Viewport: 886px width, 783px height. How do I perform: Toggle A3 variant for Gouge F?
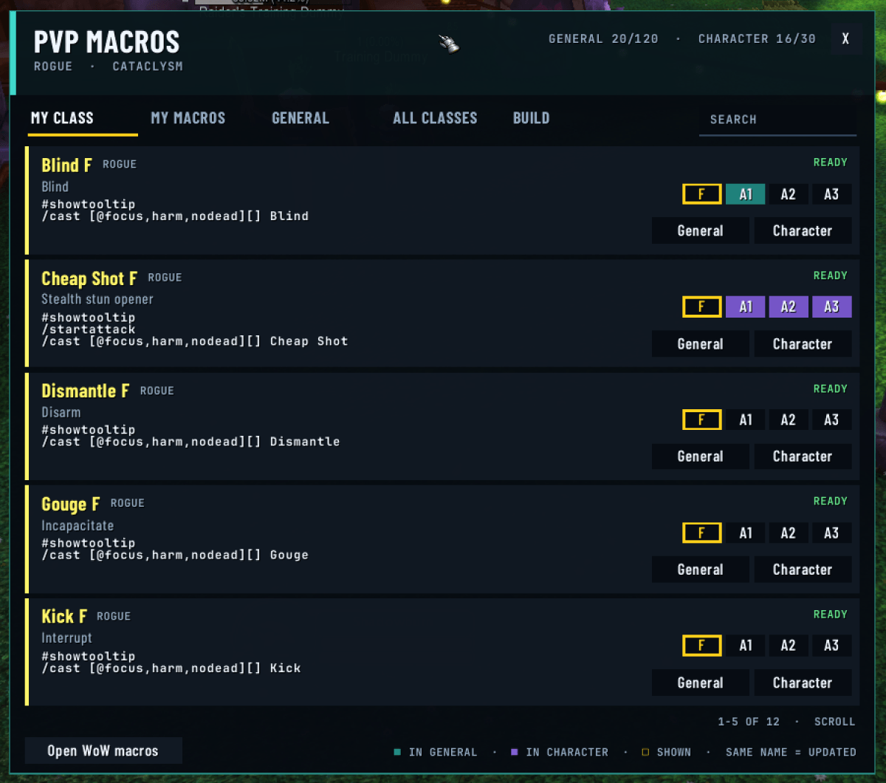coord(831,533)
